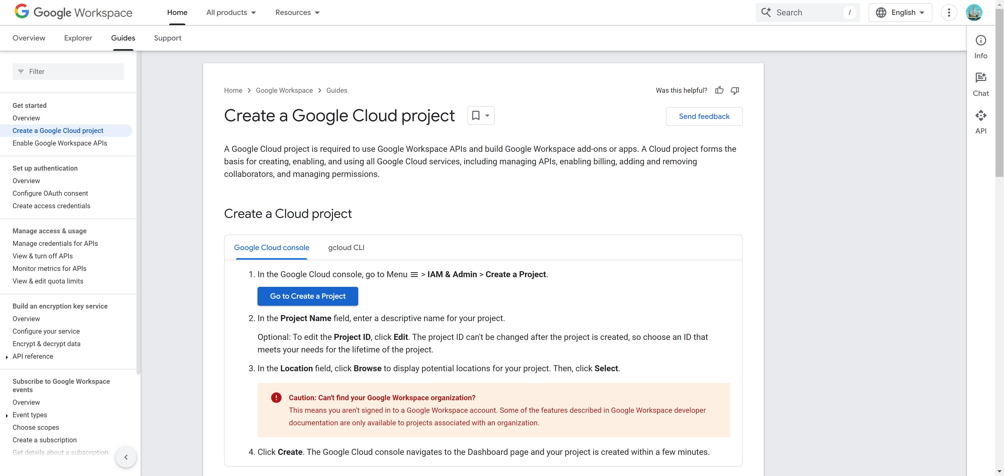The width and height of the screenshot is (1004, 476).
Task: Click the thumbs up helpful icon
Action: click(x=720, y=90)
